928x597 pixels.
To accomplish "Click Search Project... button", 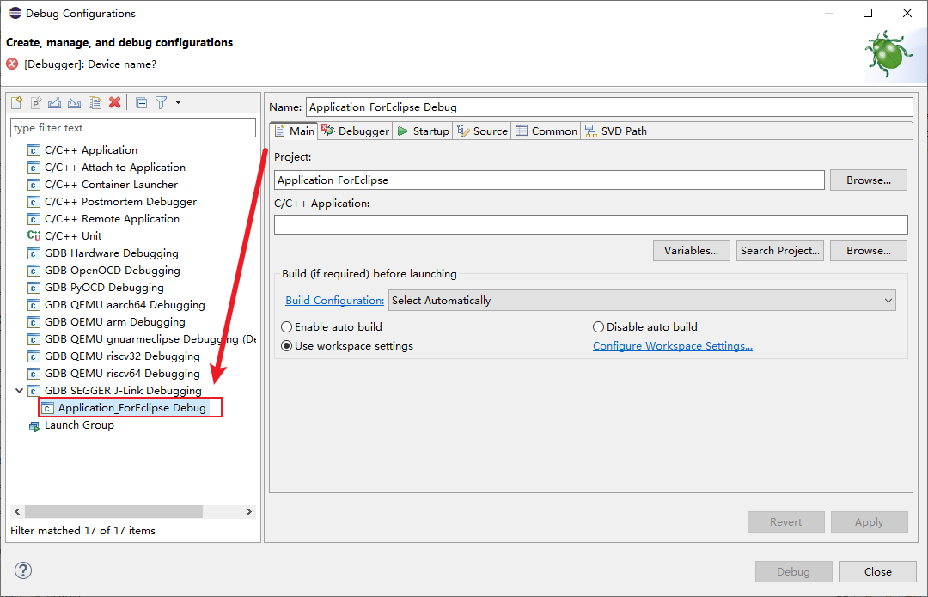I will 780,250.
